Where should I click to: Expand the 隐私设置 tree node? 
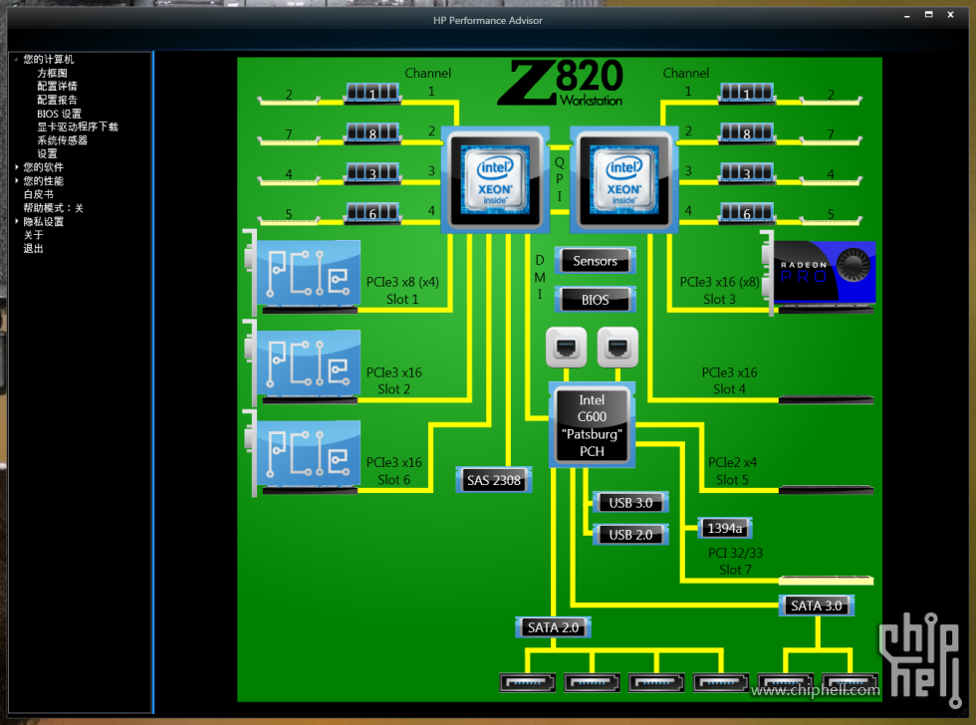(x=16, y=221)
